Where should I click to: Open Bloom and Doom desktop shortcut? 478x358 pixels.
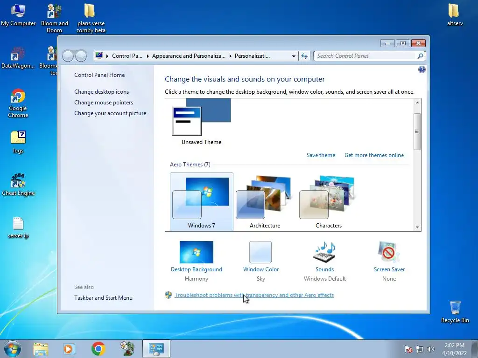click(54, 18)
